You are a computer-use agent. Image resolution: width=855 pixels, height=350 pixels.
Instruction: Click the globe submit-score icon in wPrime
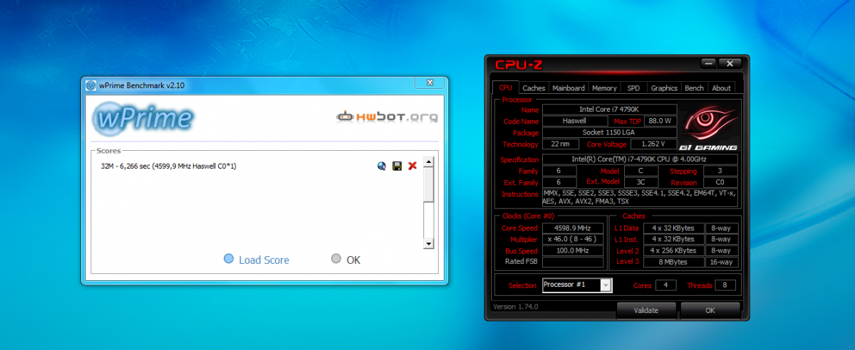coord(382,166)
